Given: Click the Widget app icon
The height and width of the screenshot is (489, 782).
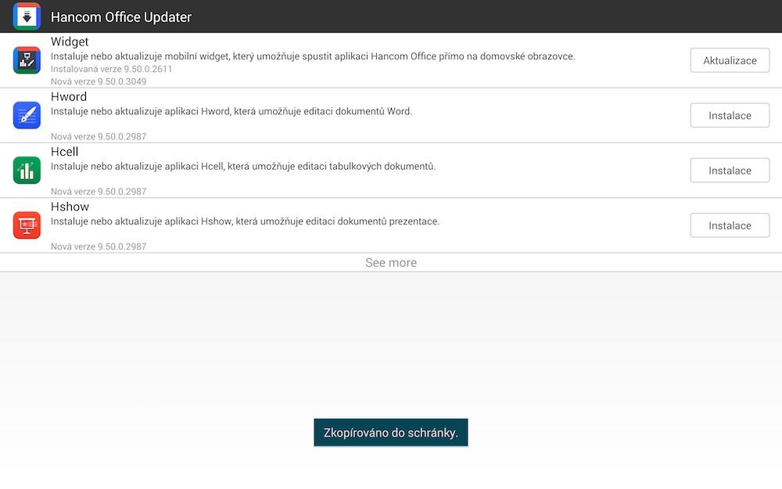Looking at the screenshot, I should 27,60.
